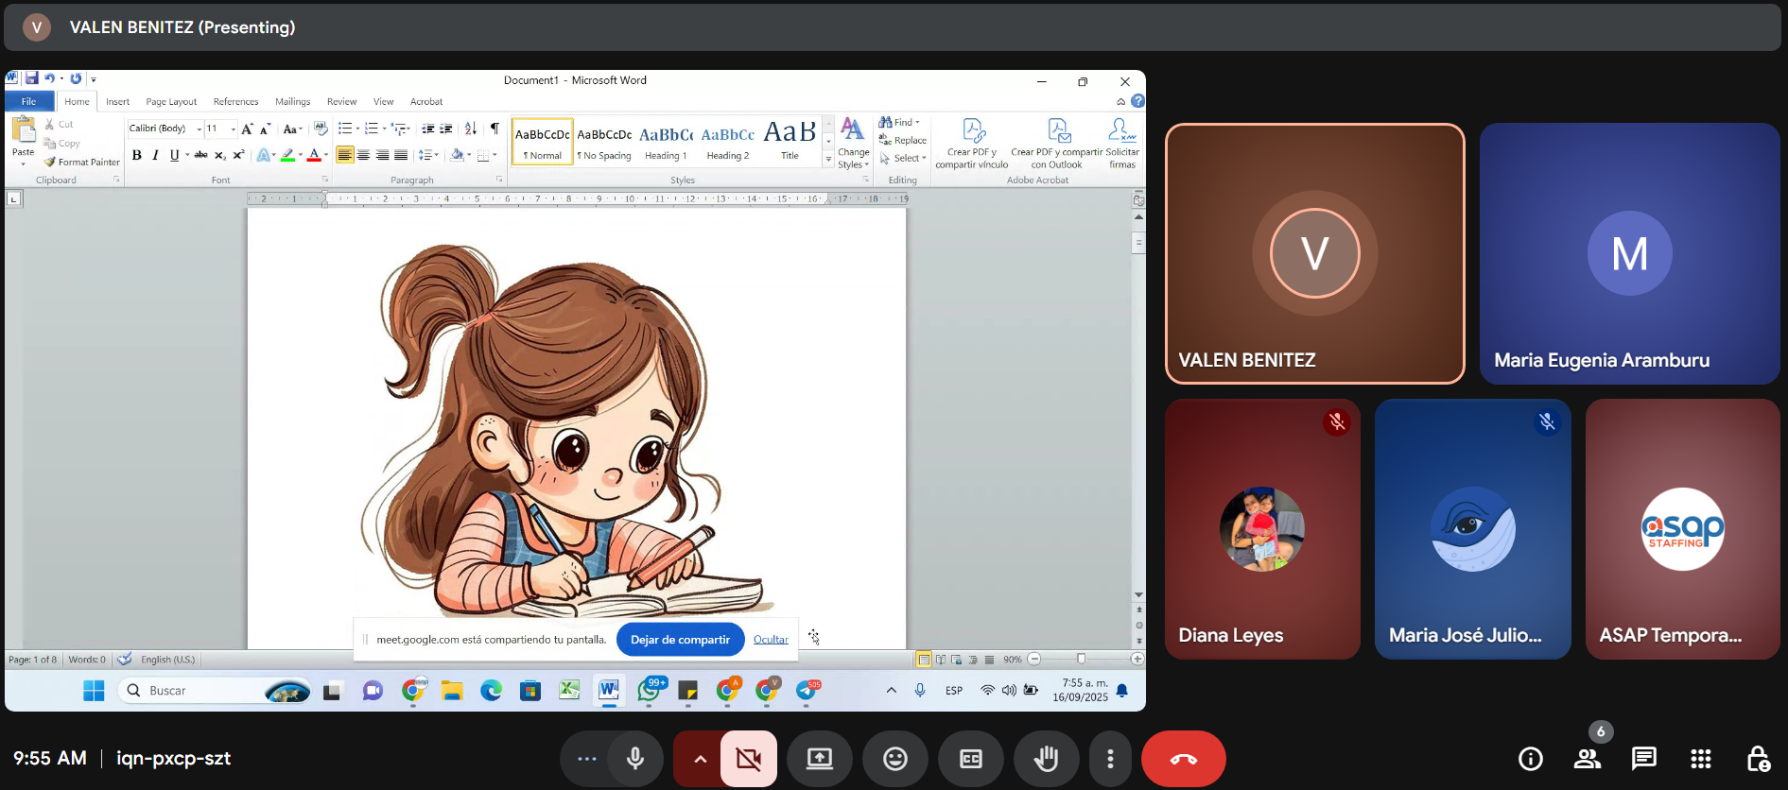
Task: Open the three-dot more options menu
Action: (x=1110, y=759)
